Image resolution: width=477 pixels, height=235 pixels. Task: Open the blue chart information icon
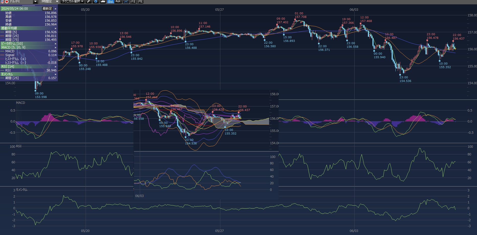click(x=96, y=2)
